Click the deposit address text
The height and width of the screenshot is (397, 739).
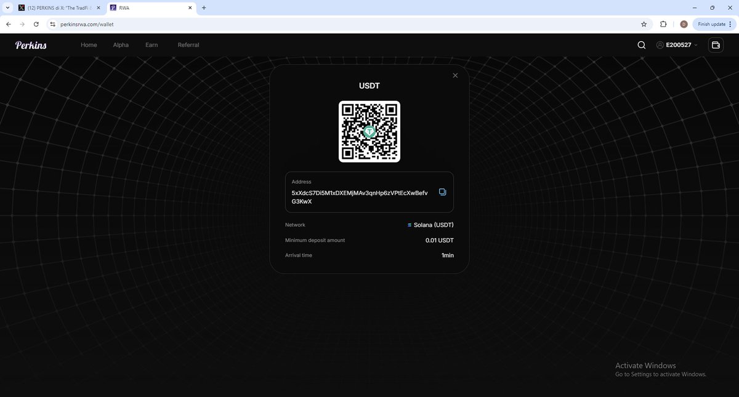pos(360,197)
